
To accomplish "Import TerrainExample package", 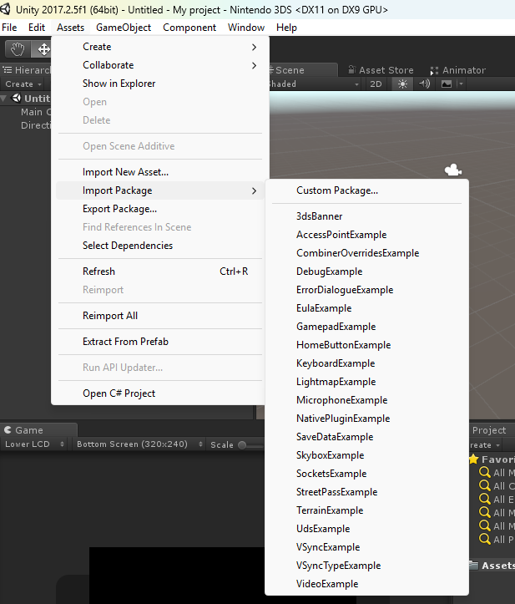I will click(366, 510).
